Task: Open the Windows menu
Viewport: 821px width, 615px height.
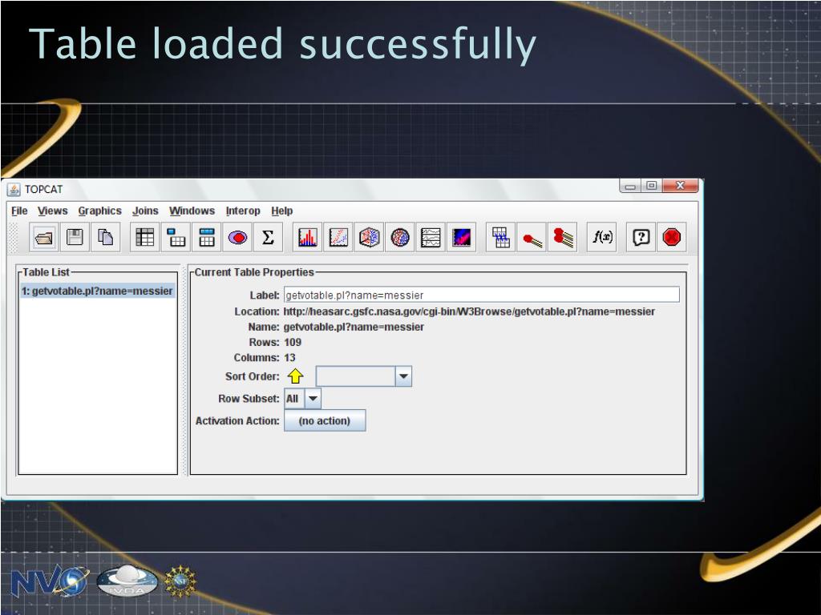Action: [192, 211]
